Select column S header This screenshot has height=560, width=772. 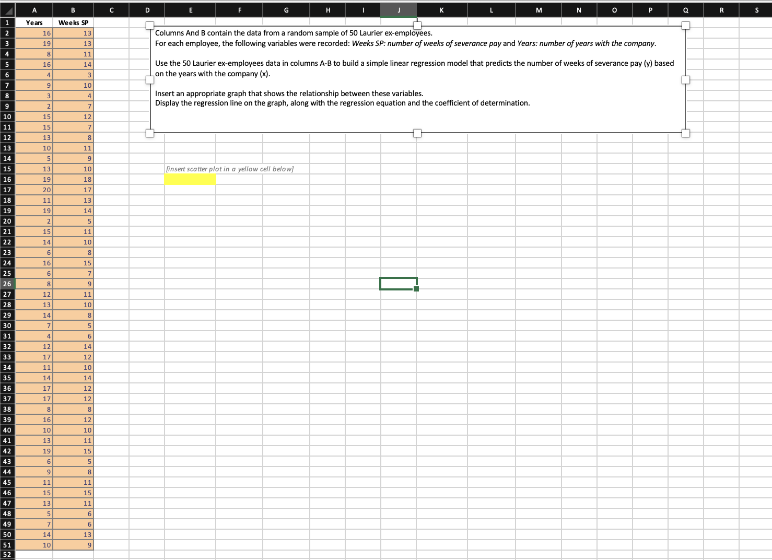point(756,9)
